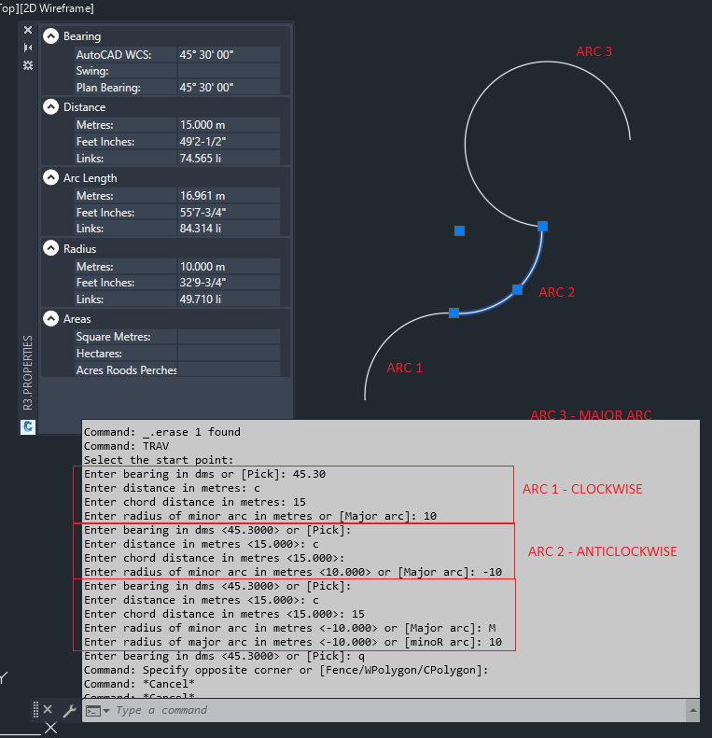
Task: Select the ARC 1 curve in drawing
Action: coord(387,337)
